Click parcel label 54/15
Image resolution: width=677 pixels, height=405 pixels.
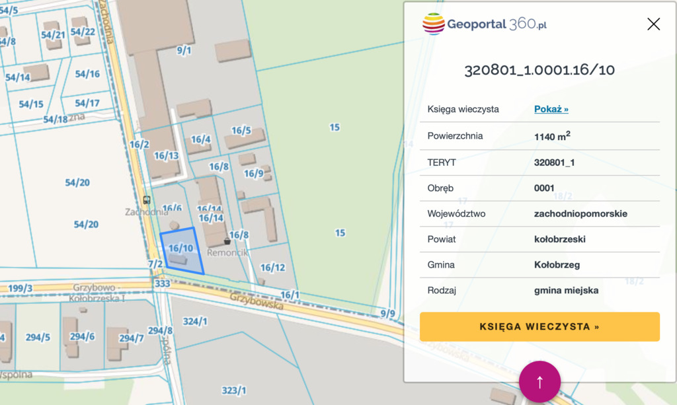click(x=31, y=104)
